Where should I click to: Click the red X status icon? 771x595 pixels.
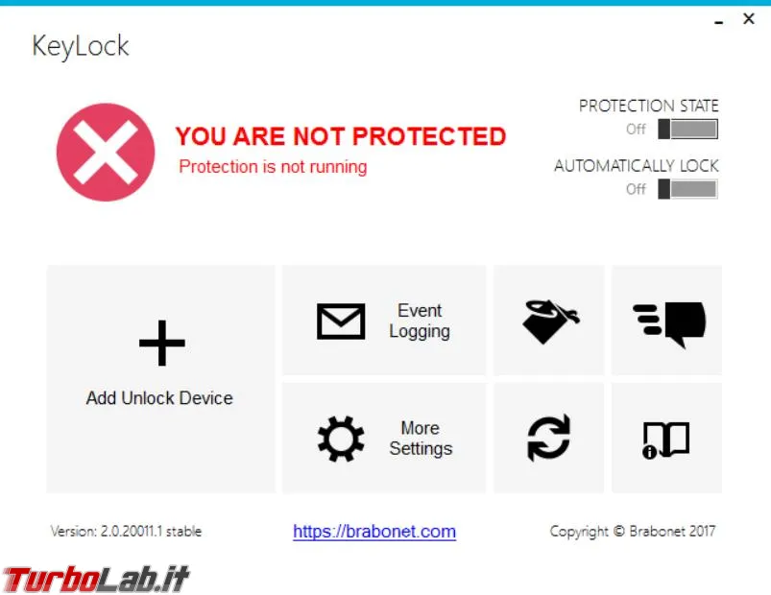[106, 152]
